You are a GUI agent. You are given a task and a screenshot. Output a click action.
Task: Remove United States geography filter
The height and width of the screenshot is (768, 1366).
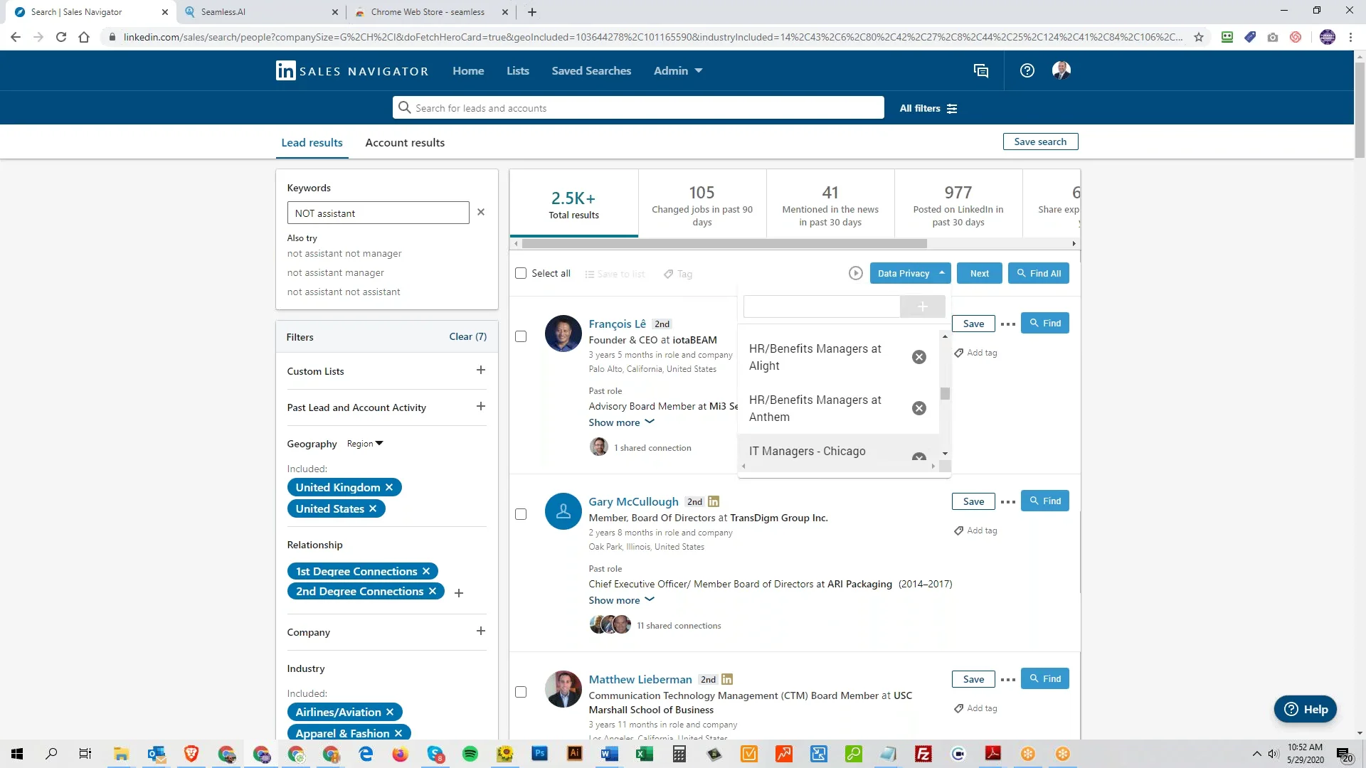coord(373,508)
